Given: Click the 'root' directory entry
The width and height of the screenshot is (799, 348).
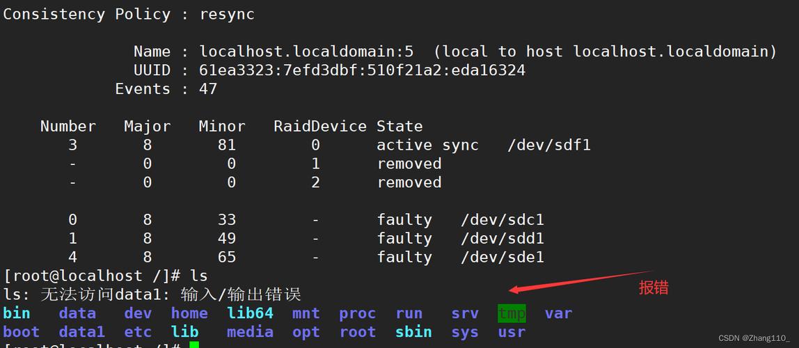Looking at the screenshot, I should click(x=358, y=332).
